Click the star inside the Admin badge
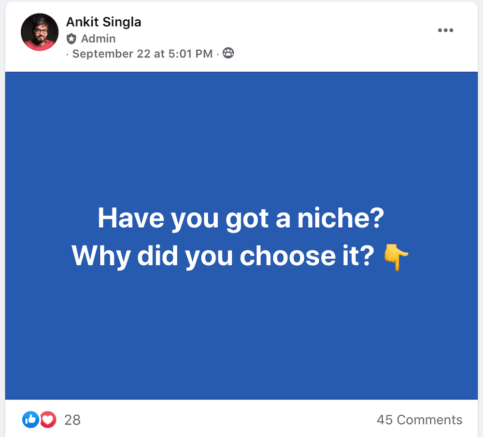 (71, 39)
